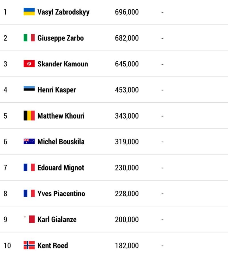Click the 182,000 chip count for Kent Roed
The height and width of the screenshot is (257, 228).
tap(127, 246)
